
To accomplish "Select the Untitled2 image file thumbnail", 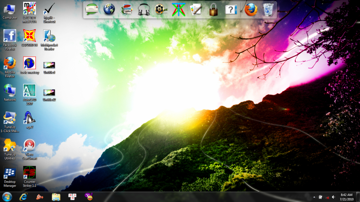I will click(49, 92).
